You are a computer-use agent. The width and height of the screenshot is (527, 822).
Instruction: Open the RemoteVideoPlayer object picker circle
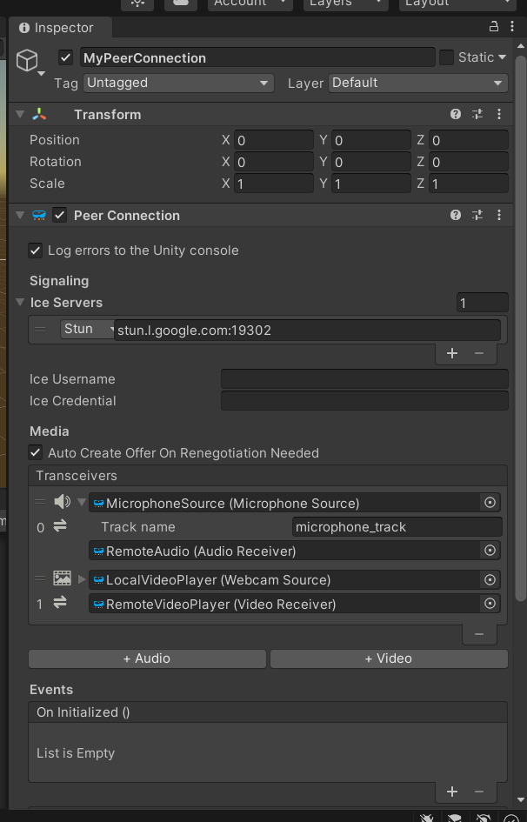pyautogui.click(x=490, y=604)
